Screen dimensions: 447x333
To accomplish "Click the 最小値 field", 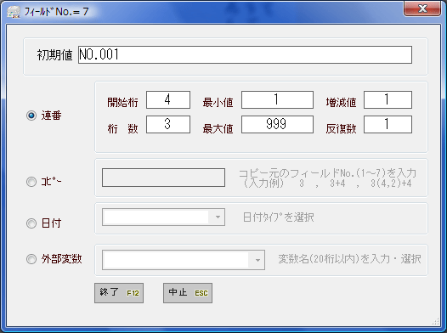I will 277,99.
